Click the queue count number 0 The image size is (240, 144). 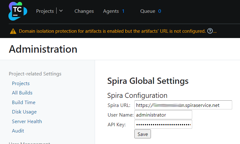click(x=160, y=11)
